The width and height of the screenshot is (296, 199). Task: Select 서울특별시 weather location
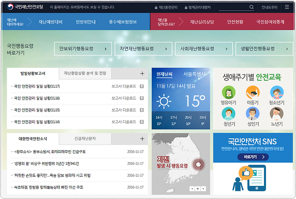point(194,74)
